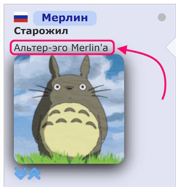The image size is (176, 187).
Task: Click the white post bubble pointer
Action: point(171,48)
